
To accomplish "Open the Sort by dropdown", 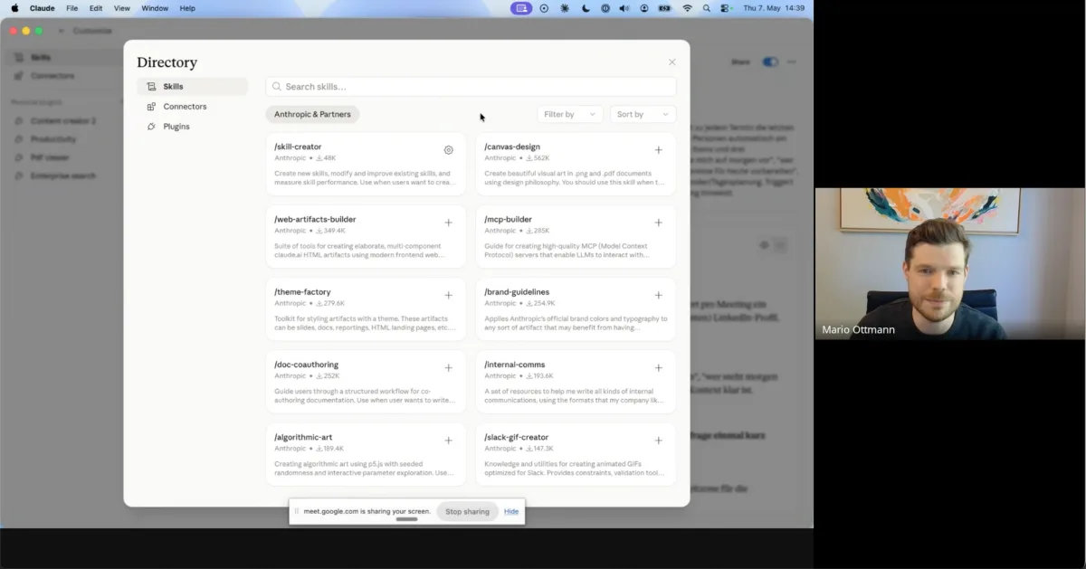I will pyautogui.click(x=643, y=114).
